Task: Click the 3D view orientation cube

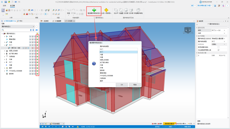Action: [188, 30]
